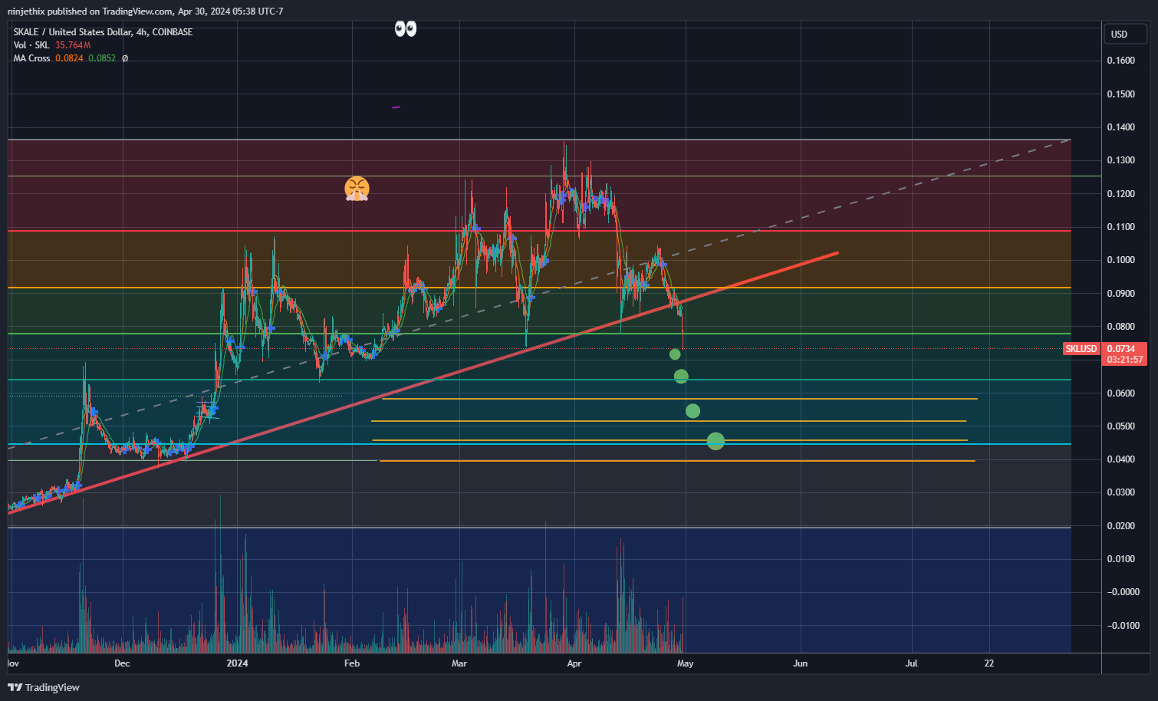
Task: Click the Apr label on time axis
Action: click(574, 663)
